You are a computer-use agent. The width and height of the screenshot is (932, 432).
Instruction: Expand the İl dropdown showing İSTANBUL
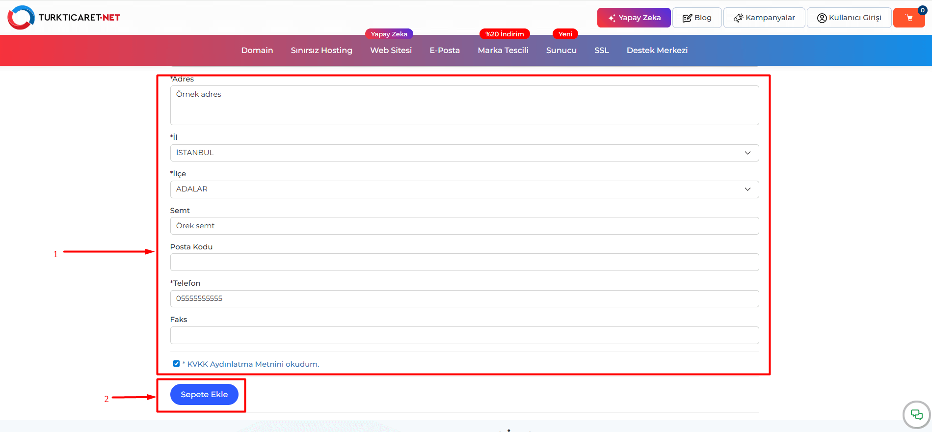click(464, 153)
